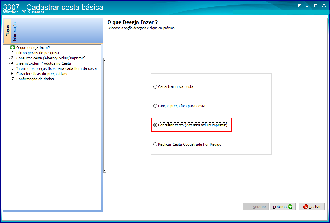Viewport: 330px width, 223px height.
Task: Click red X icon on Fechar button
Action: (x=306, y=207)
